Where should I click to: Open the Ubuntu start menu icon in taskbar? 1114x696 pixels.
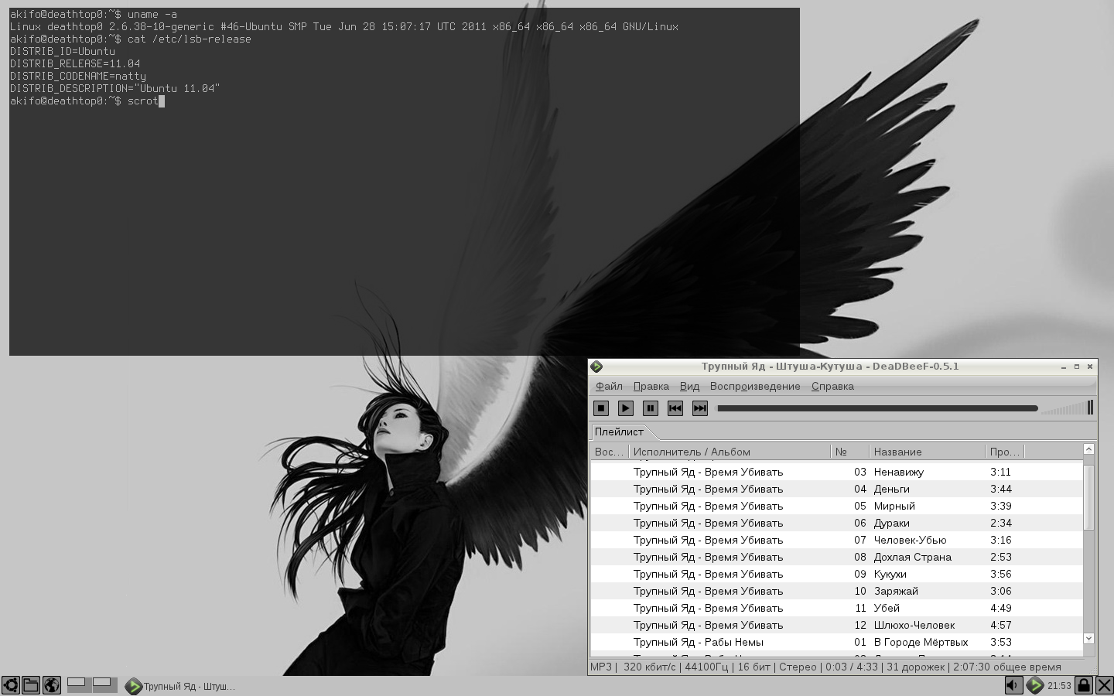tap(11, 685)
